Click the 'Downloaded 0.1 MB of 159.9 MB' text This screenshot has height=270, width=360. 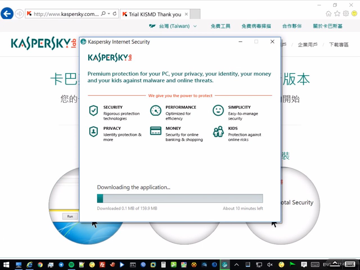pyautogui.click(x=127, y=208)
